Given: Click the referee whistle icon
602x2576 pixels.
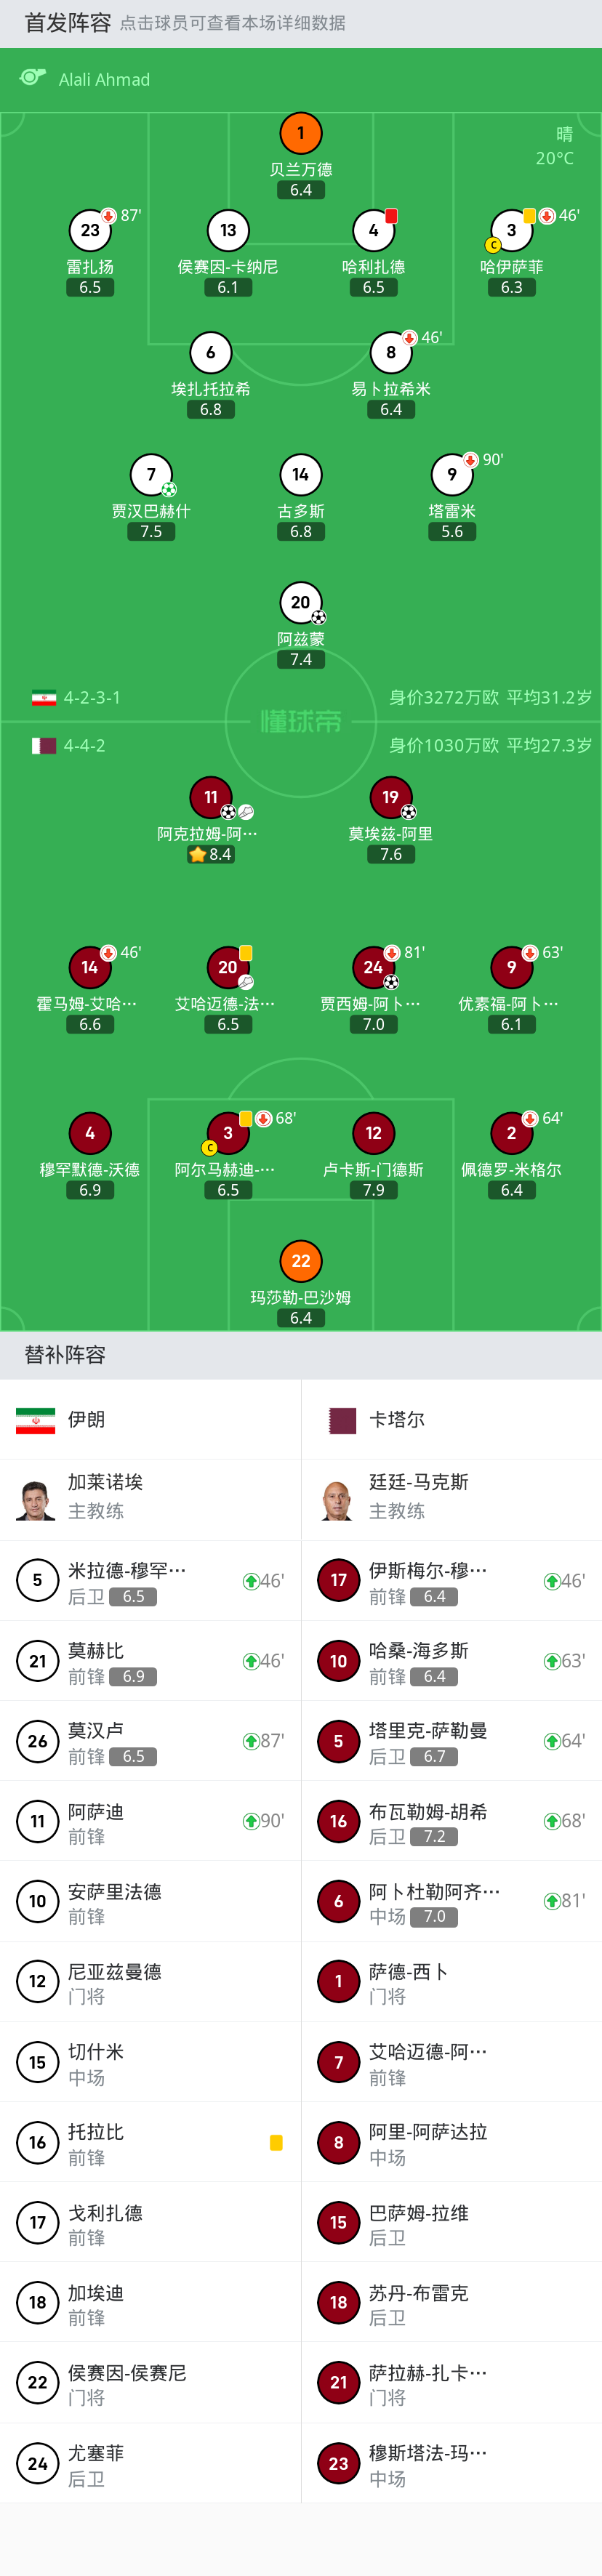Looking at the screenshot, I should [x=33, y=78].
